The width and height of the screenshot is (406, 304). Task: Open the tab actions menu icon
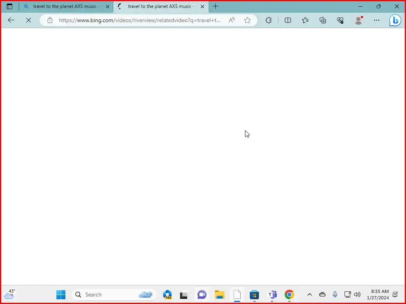point(10,6)
